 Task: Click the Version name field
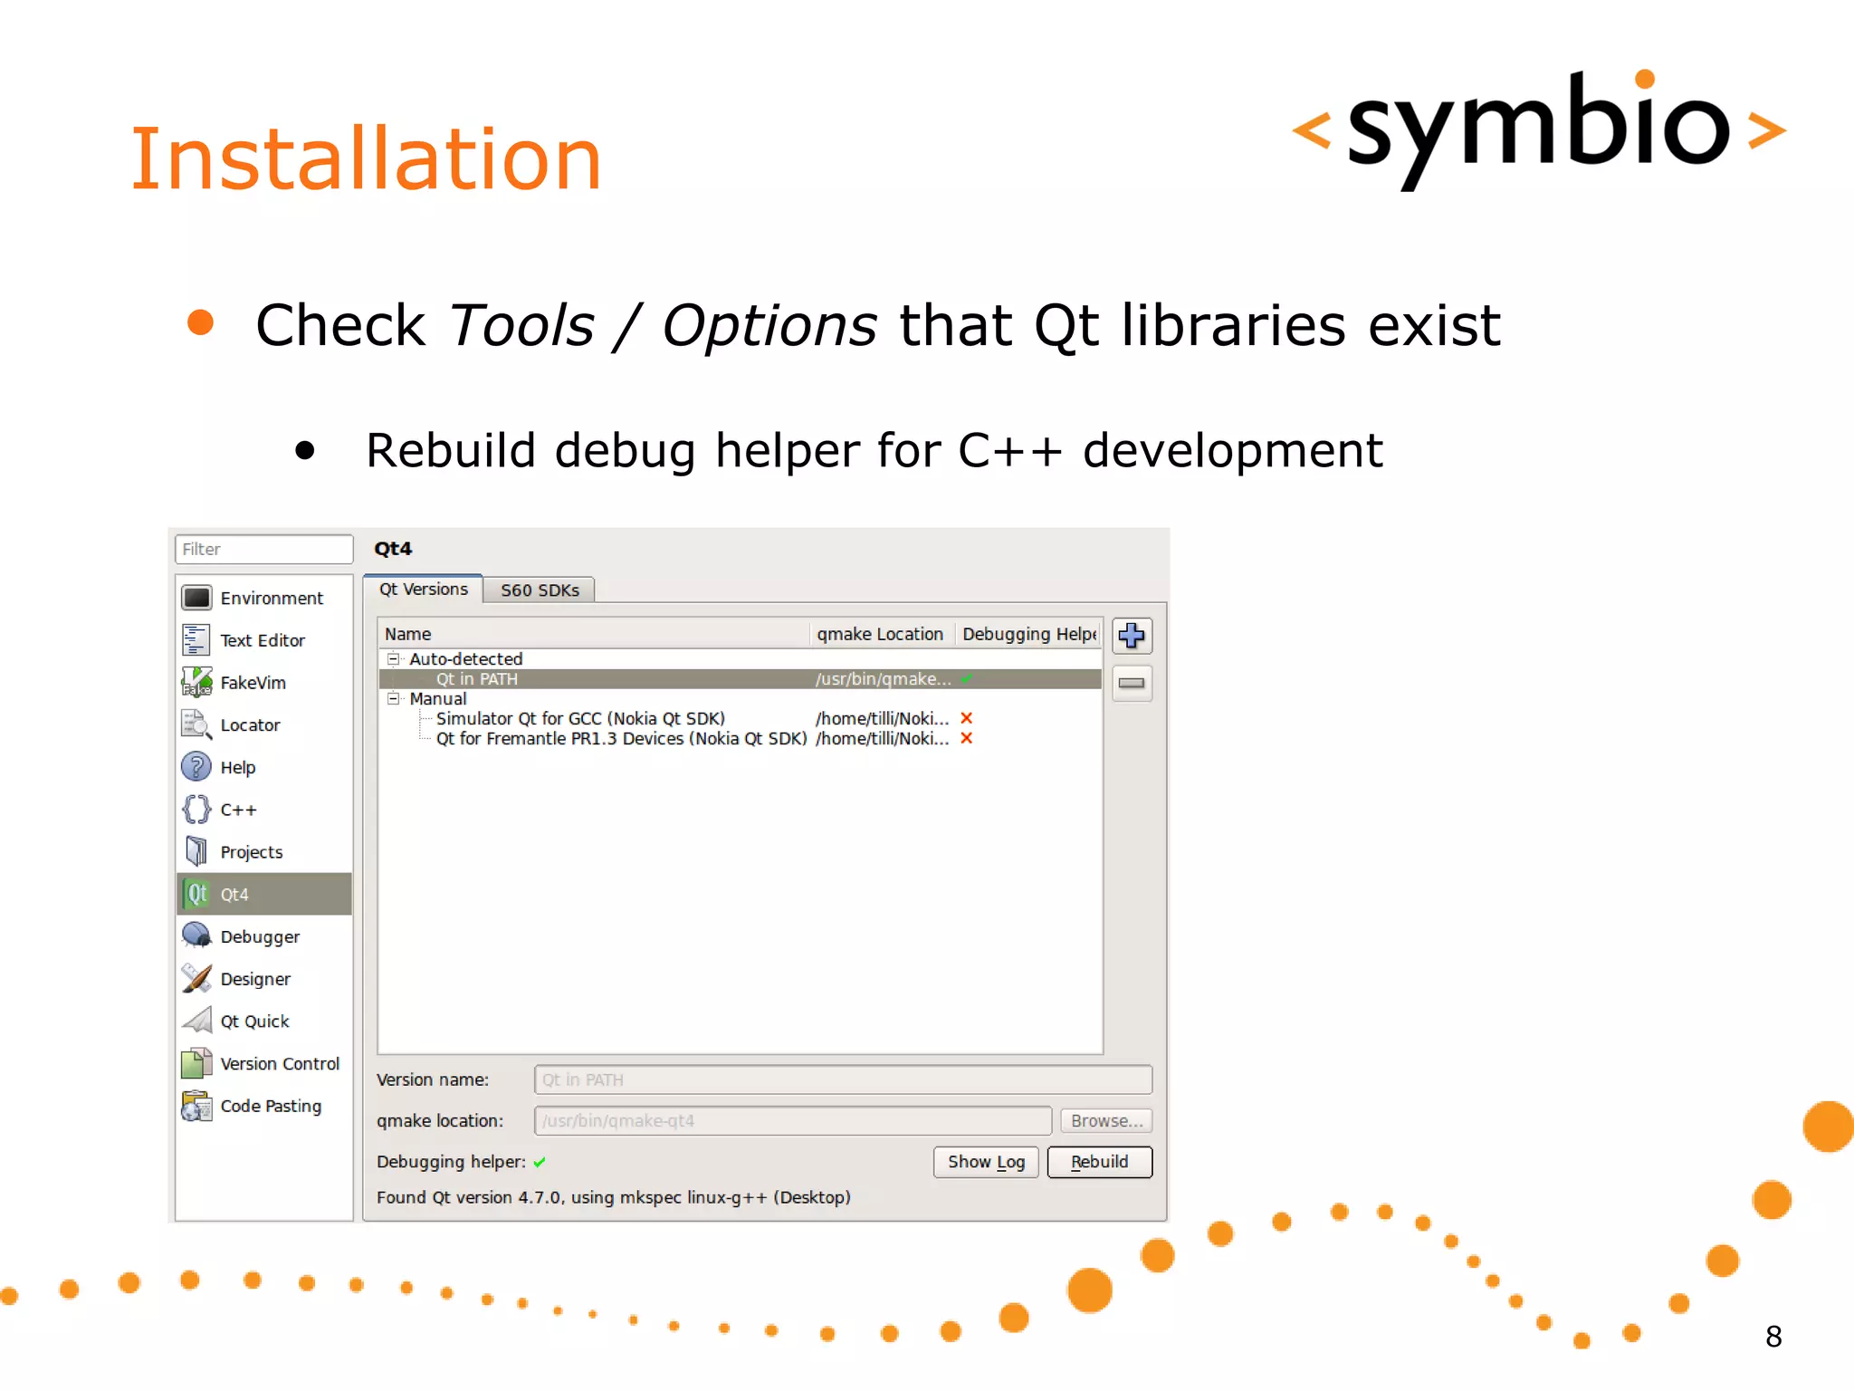pyautogui.click(x=843, y=1079)
